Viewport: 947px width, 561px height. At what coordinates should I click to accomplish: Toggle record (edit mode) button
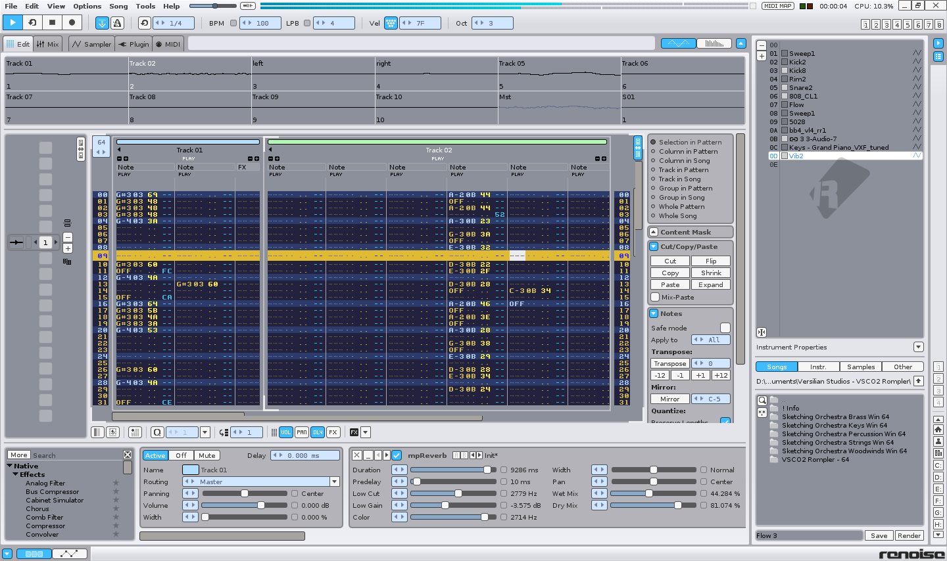72,22
